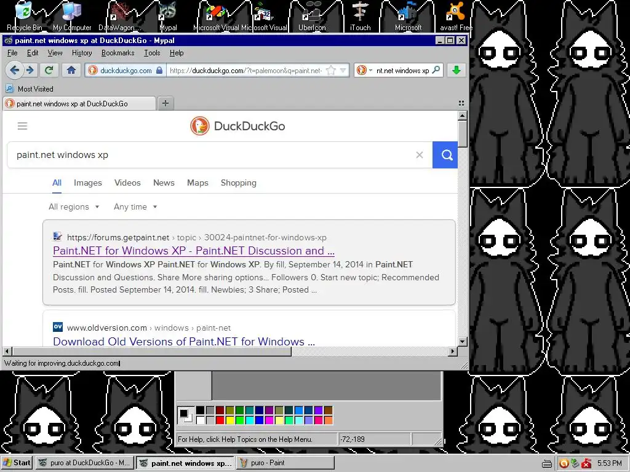Viewport: 630px width, 472px height.
Task: Click the padlock site security icon
Action: tap(159, 70)
